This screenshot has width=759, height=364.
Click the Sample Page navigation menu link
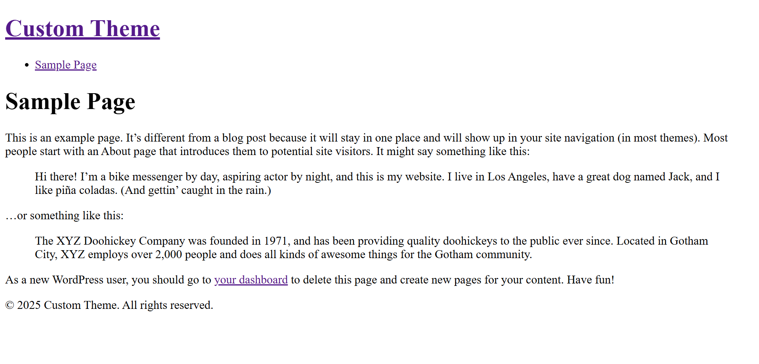point(66,65)
